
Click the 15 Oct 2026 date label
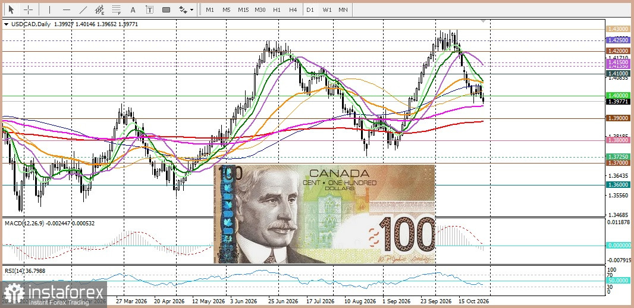(x=474, y=301)
